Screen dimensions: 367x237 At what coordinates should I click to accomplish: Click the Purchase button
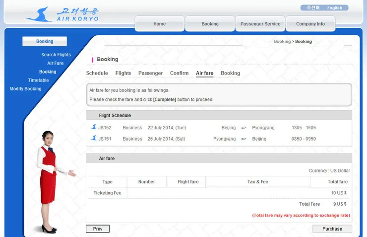(332, 229)
